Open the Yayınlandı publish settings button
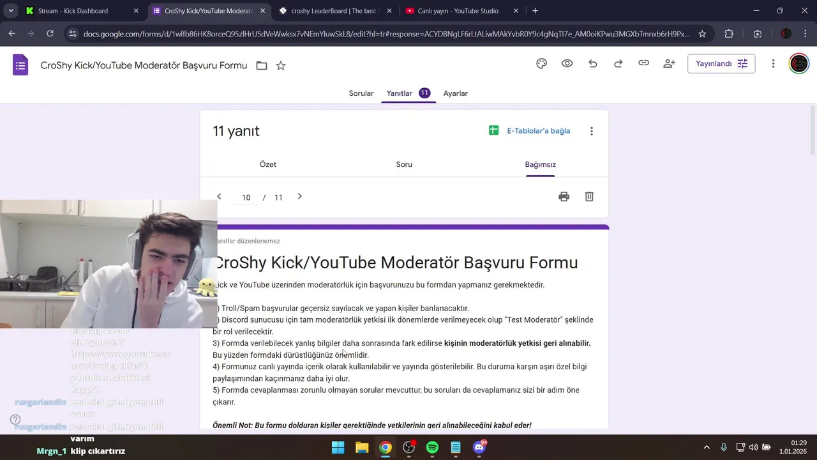Image resolution: width=817 pixels, height=460 pixels. click(x=721, y=63)
